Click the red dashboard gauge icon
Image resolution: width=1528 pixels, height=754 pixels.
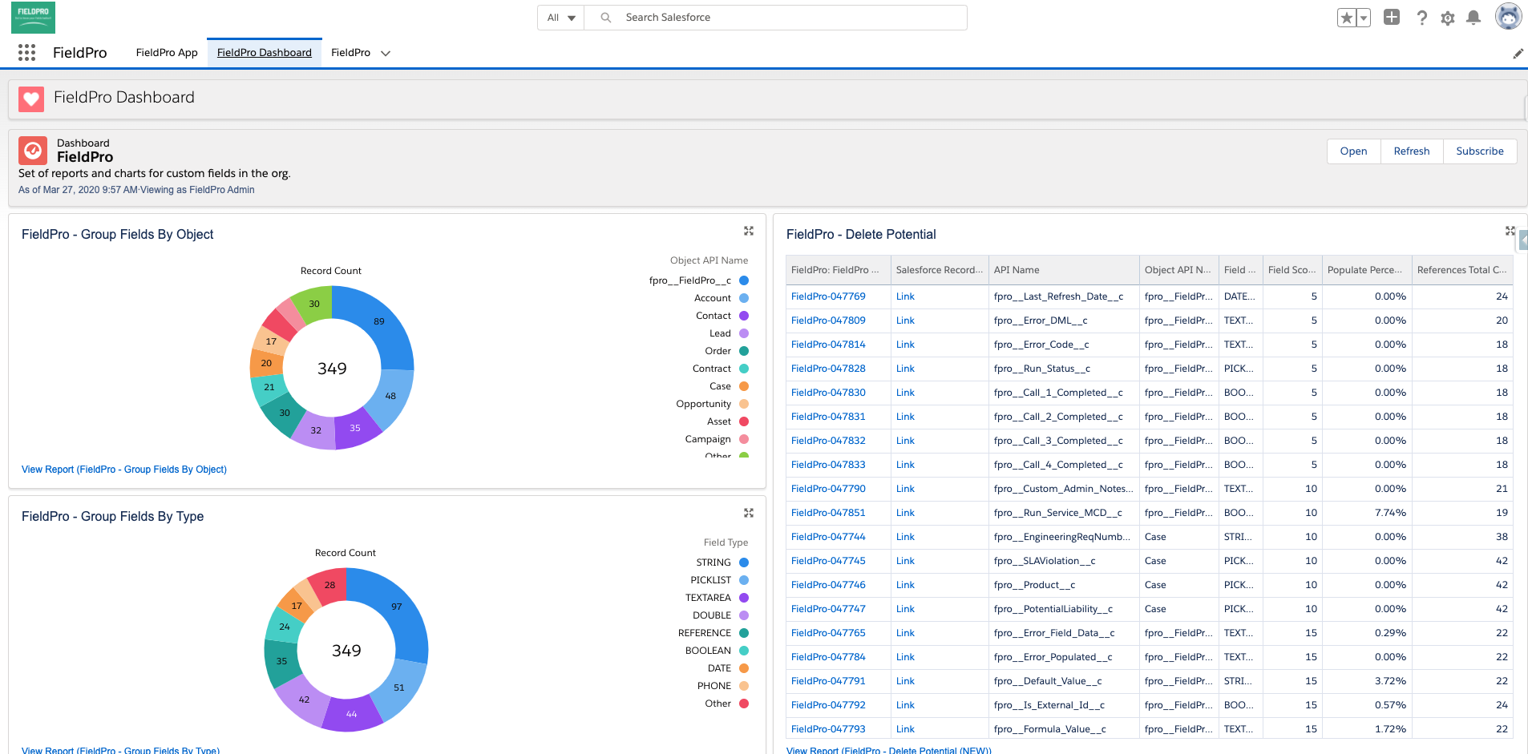coord(33,150)
